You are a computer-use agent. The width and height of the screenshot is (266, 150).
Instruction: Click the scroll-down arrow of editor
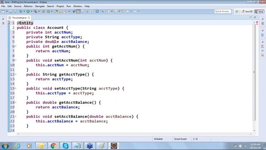(x=254, y=130)
